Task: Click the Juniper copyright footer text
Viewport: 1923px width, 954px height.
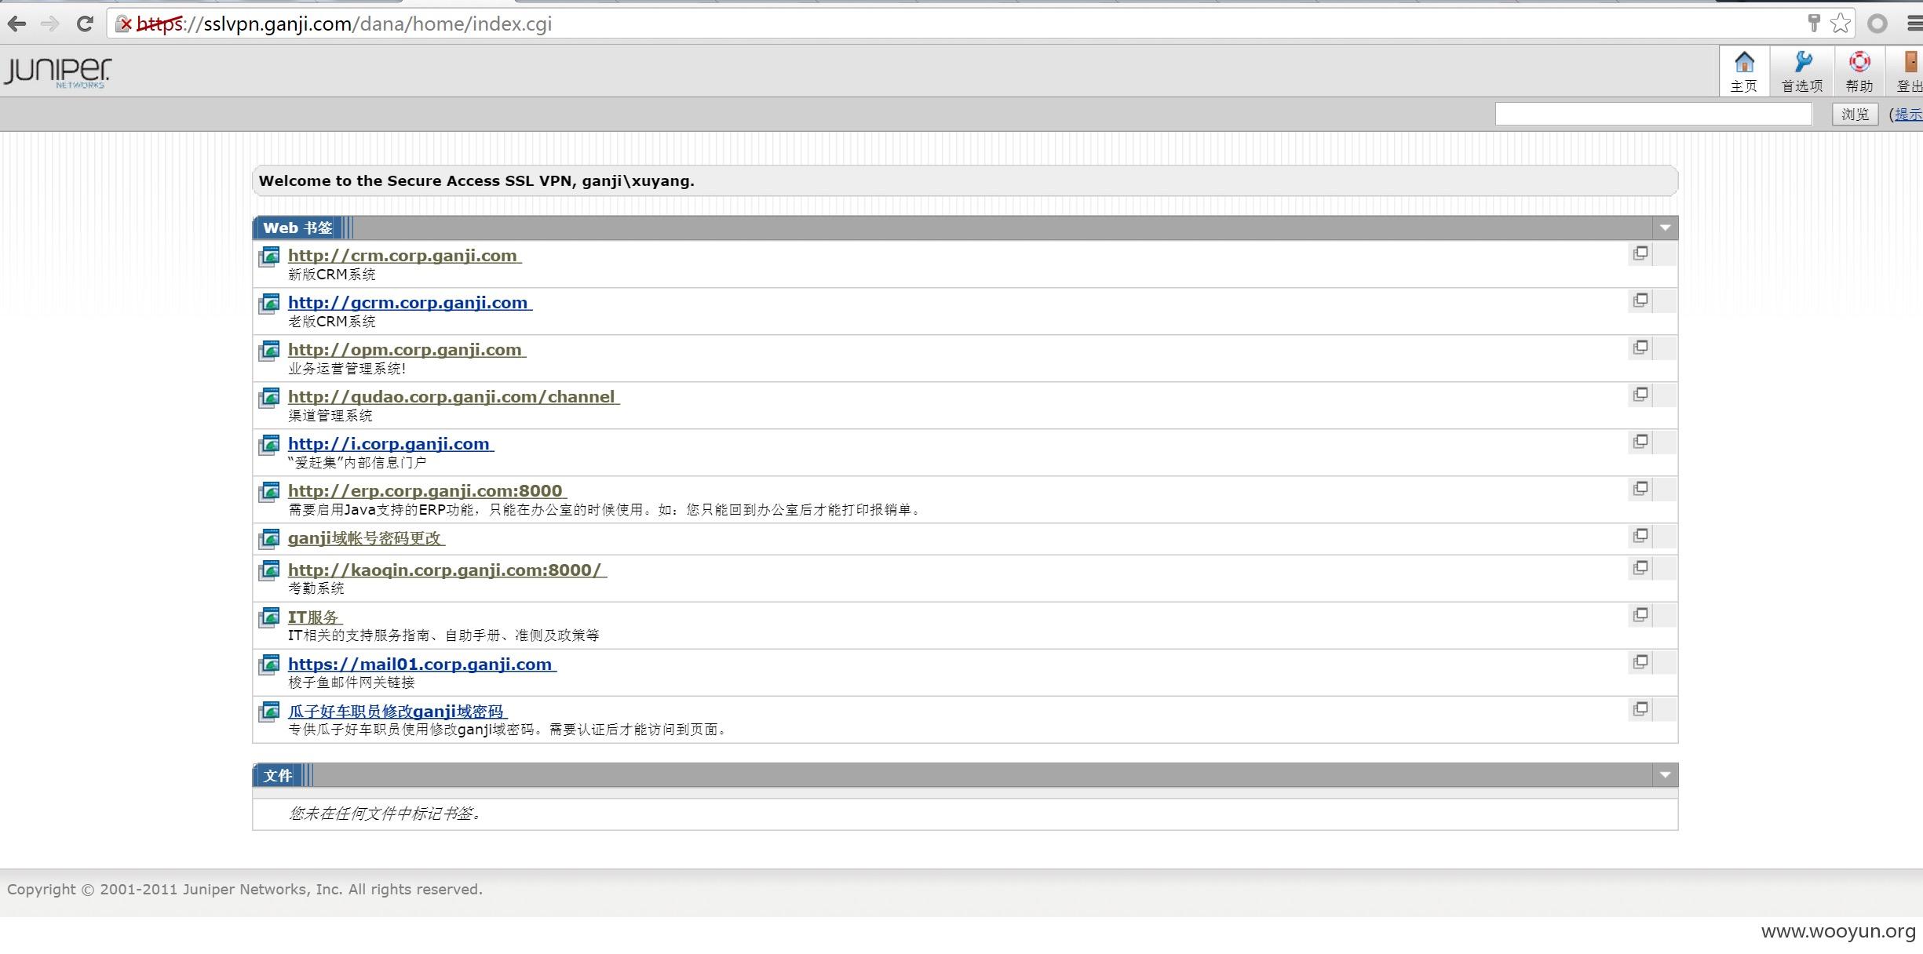Action: 245,890
